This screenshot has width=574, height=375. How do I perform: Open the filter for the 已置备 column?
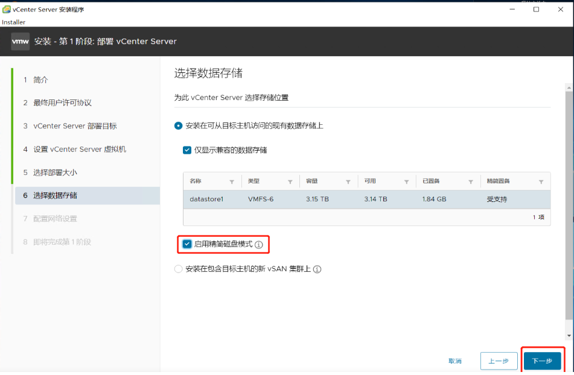[x=471, y=181]
